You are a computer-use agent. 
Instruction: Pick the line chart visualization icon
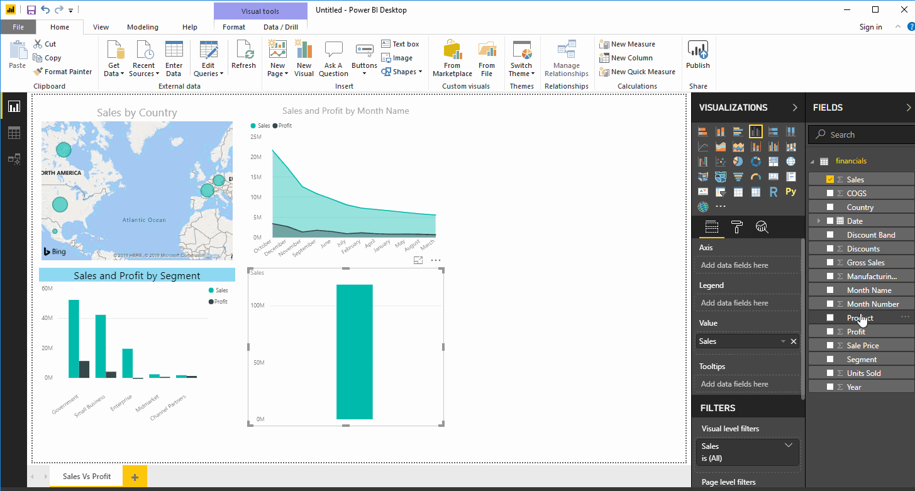pyautogui.click(x=703, y=146)
